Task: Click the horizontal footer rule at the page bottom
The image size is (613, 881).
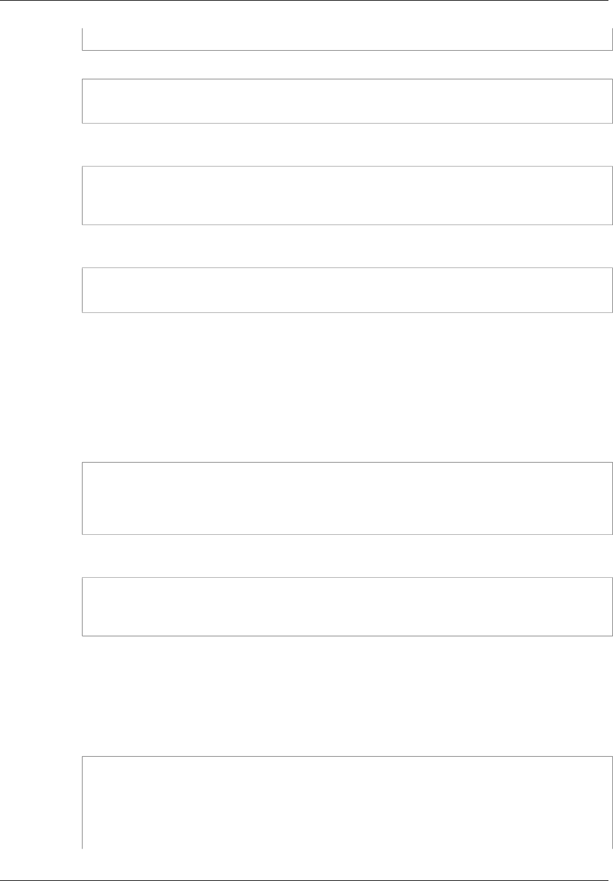Action: pyautogui.click(x=306, y=880)
